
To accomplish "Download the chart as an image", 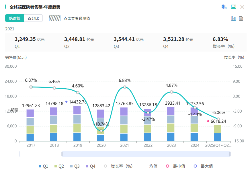I will (x=233, y=7).
